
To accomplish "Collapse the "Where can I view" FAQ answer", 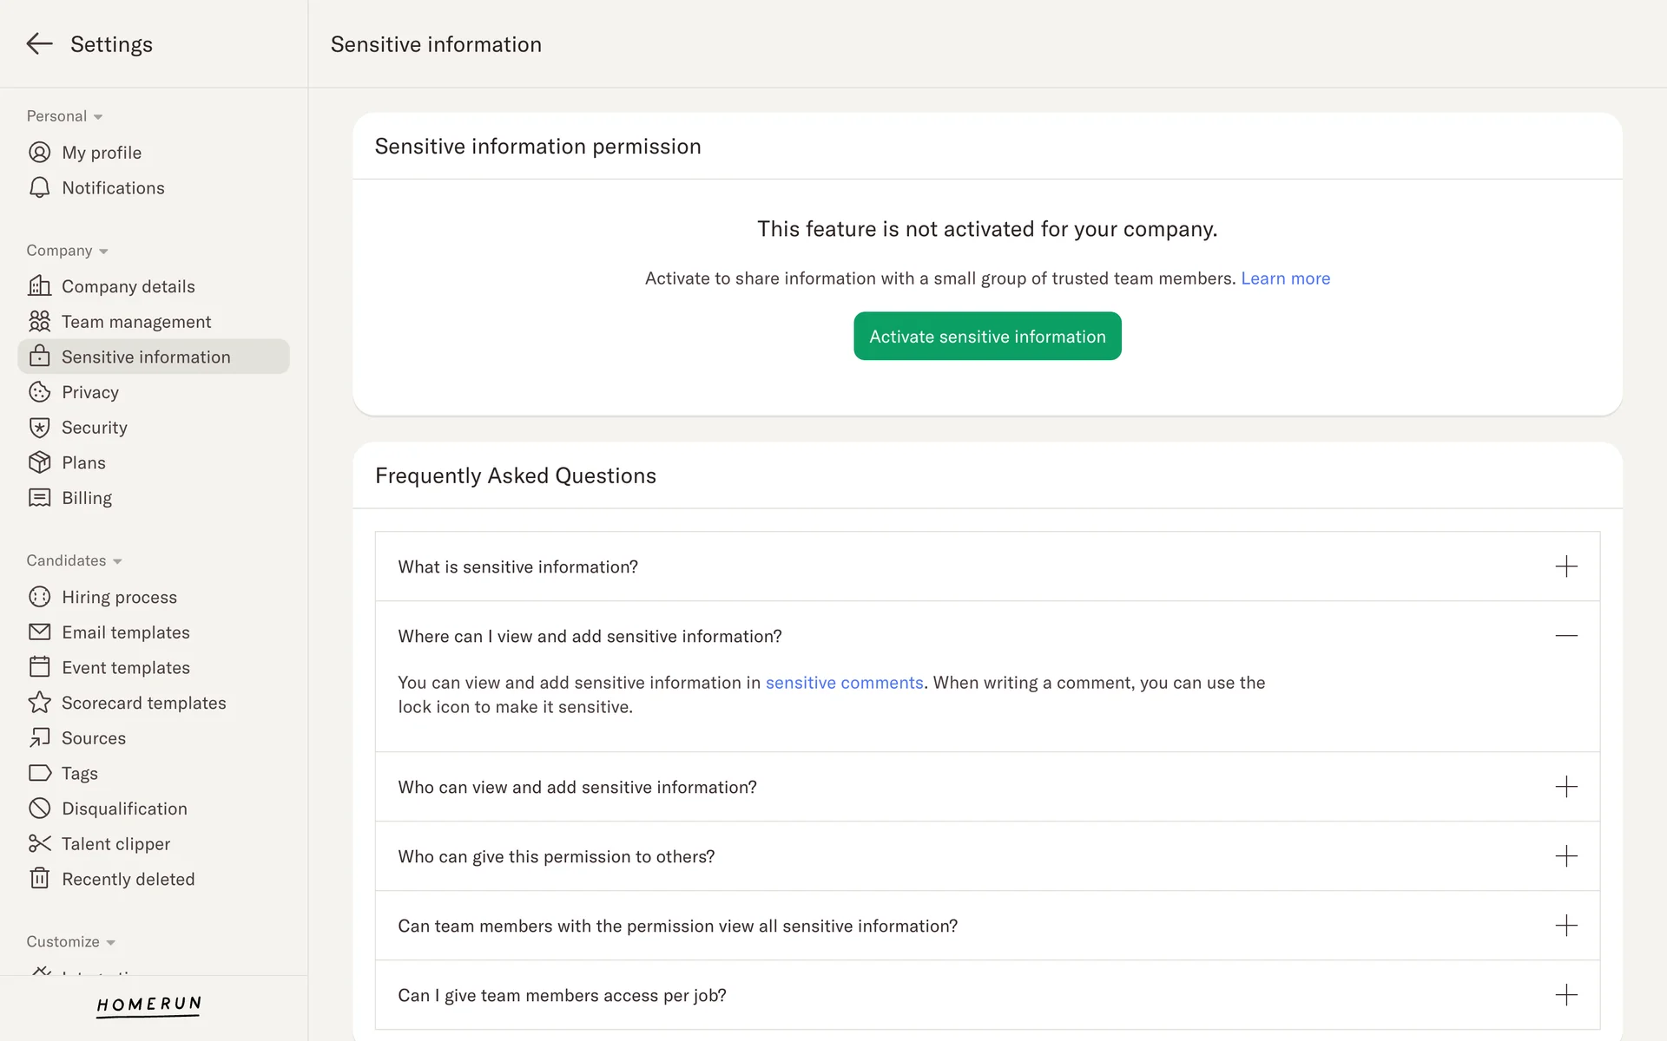I will pyautogui.click(x=1565, y=636).
